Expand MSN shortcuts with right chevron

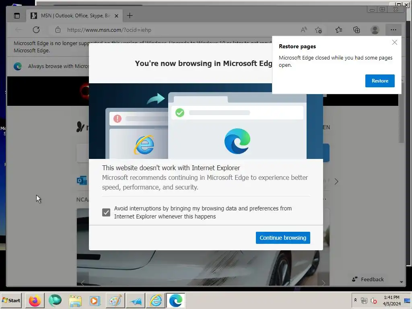[336, 181]
